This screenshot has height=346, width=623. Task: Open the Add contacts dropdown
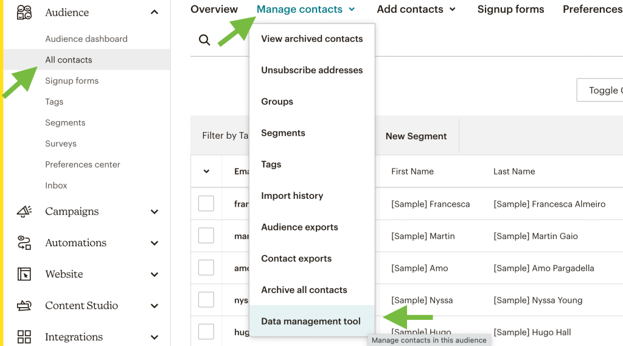point(416,9)
